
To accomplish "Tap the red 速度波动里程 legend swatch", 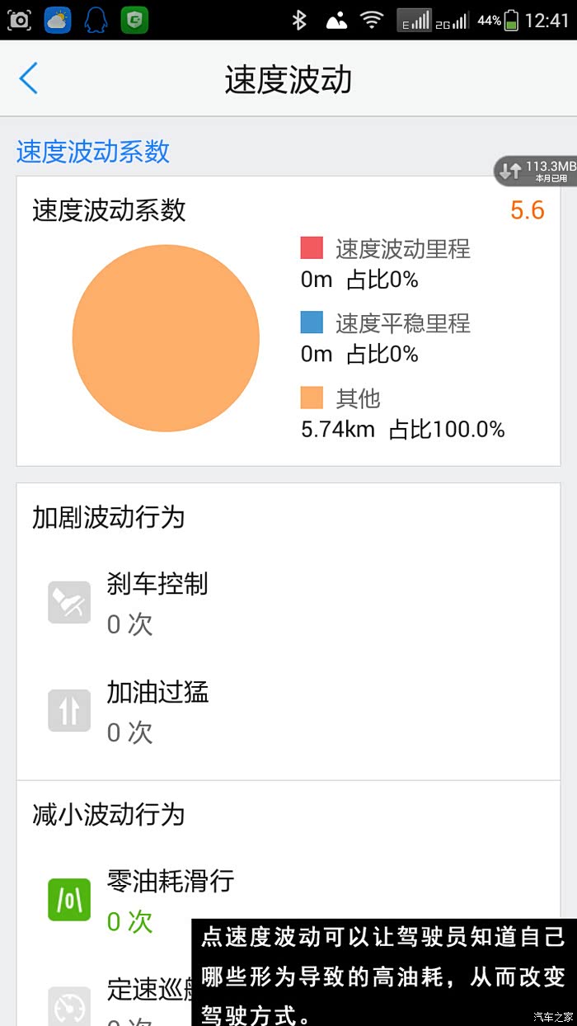I will click(312, 247).
